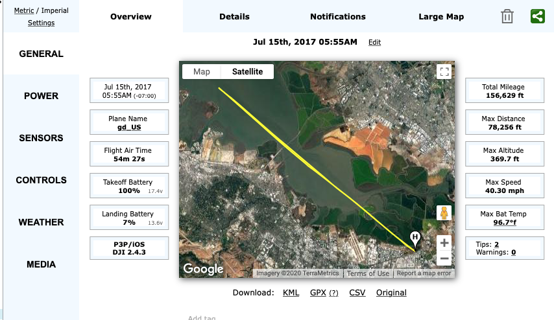Go to WEATHER section in sidebar

point(41,222)
